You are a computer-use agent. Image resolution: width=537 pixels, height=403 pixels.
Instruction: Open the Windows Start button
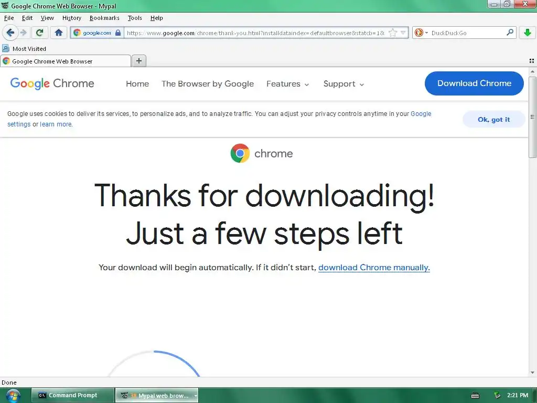coord(13,396)
